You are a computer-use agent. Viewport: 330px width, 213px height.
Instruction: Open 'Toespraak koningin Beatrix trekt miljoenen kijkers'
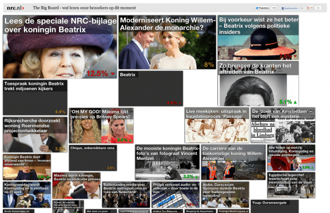35,97
